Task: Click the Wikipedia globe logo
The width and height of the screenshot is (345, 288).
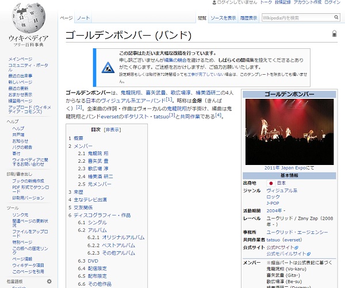Action: [29, 18]
